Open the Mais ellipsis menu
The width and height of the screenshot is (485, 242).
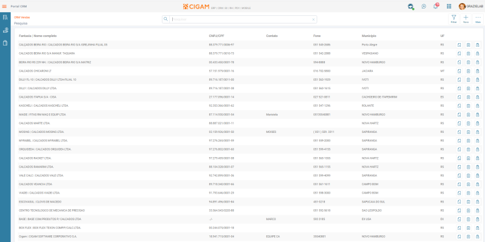click(478, 19)
